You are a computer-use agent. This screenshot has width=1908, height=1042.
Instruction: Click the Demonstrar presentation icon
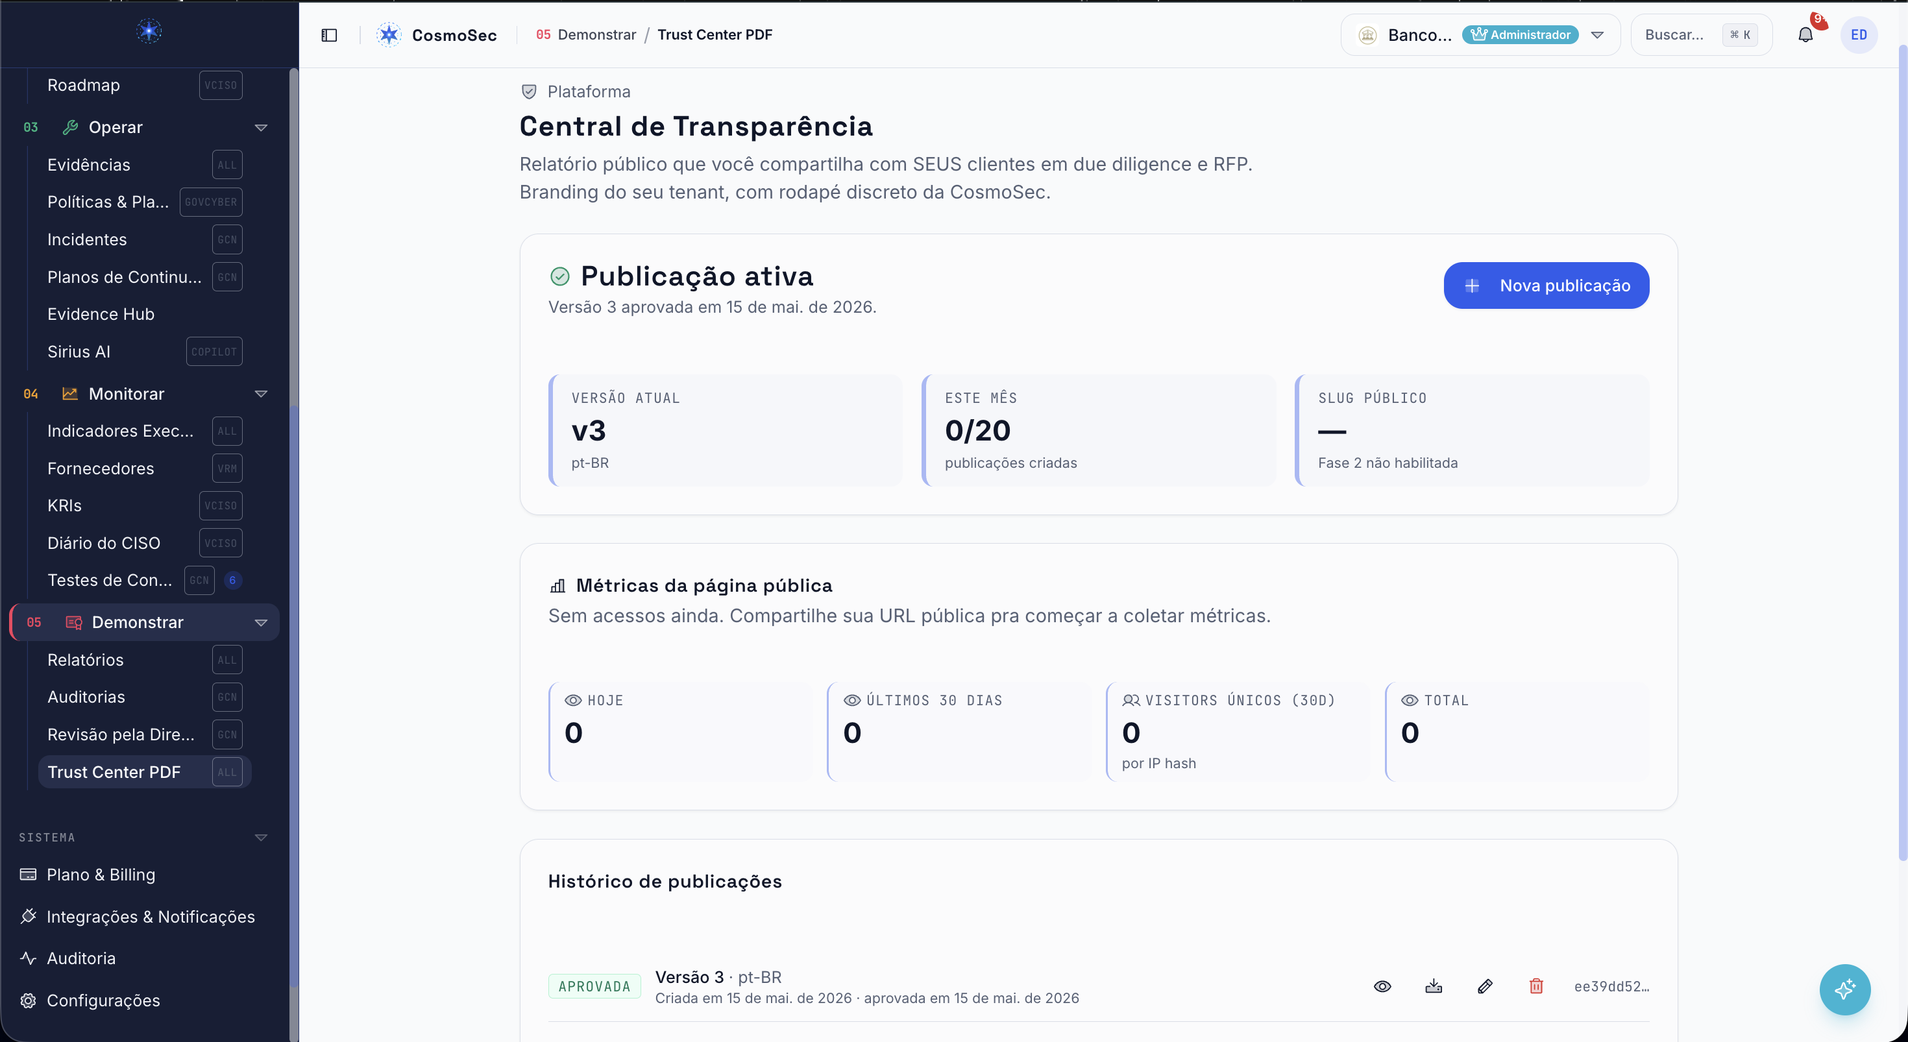(73, 622)
